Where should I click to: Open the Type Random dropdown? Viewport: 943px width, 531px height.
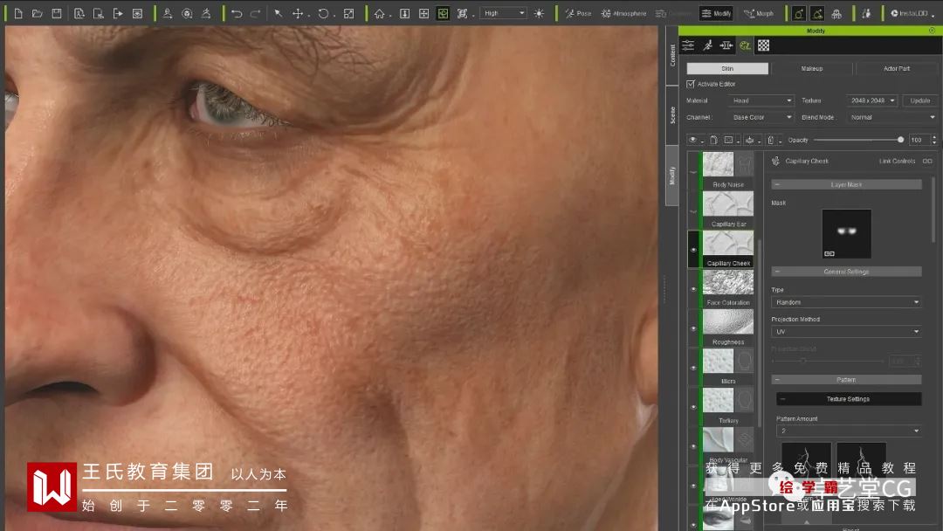846,302
